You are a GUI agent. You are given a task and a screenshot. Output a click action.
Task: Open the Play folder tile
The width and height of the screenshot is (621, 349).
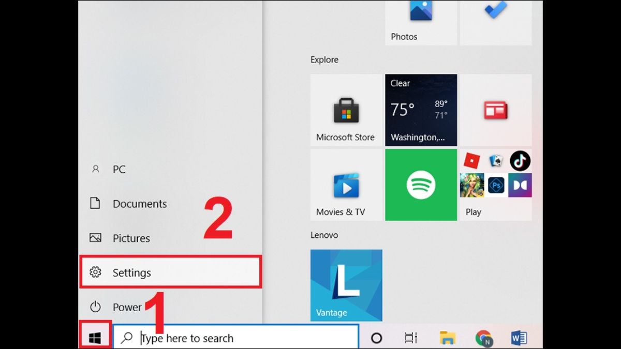coord(496,185)
